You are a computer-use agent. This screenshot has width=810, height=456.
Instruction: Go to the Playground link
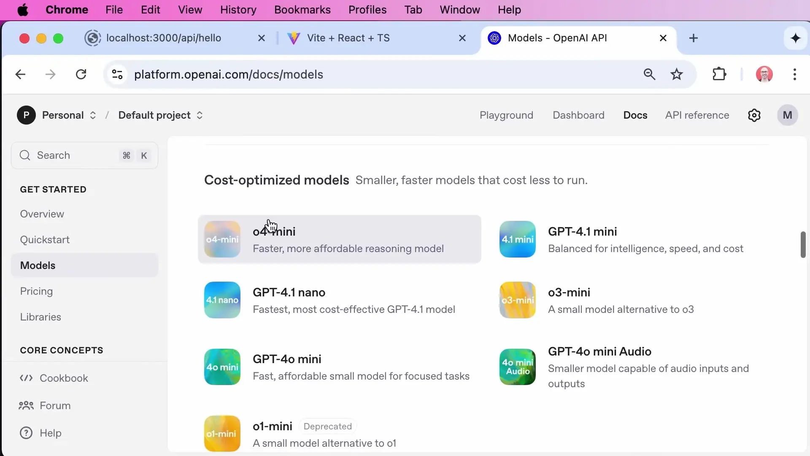coord(506,115)
